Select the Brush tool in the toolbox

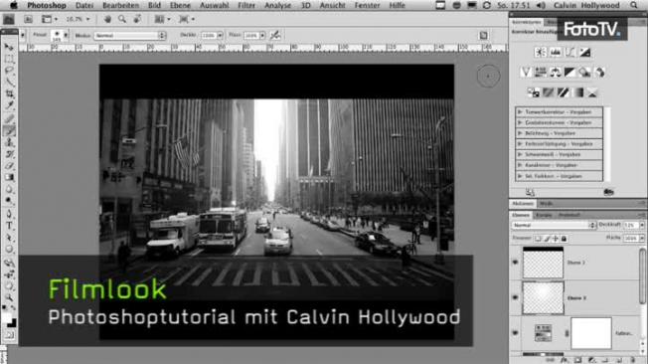(x=9, y=130)
